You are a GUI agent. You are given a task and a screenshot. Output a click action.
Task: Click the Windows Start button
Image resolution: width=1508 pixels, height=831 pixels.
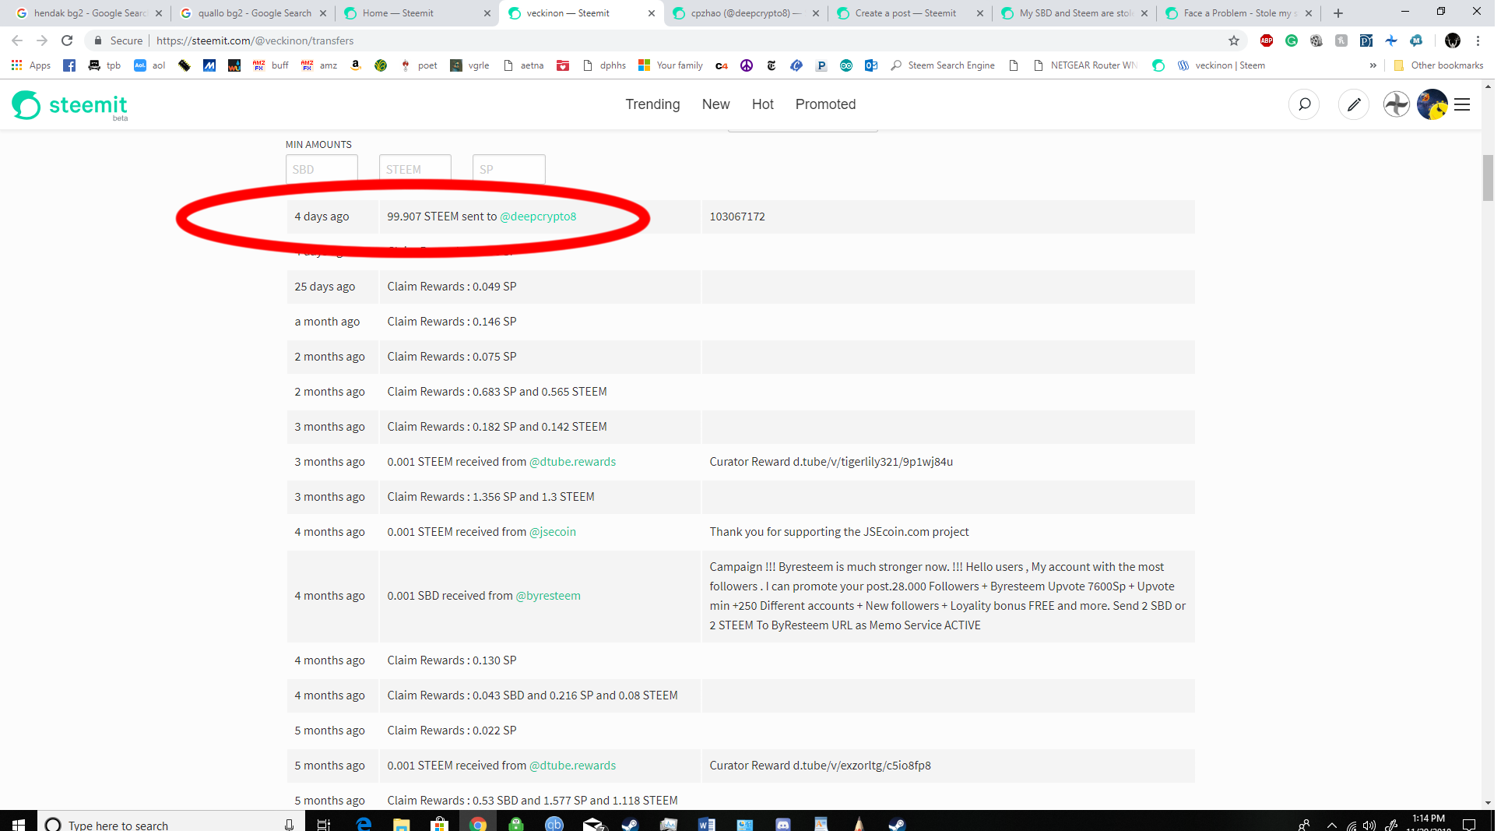[18, 823]
